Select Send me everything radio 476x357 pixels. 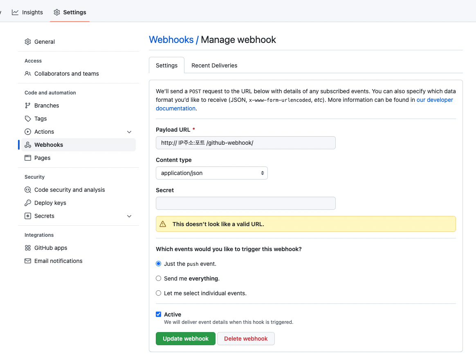(159, 278)
